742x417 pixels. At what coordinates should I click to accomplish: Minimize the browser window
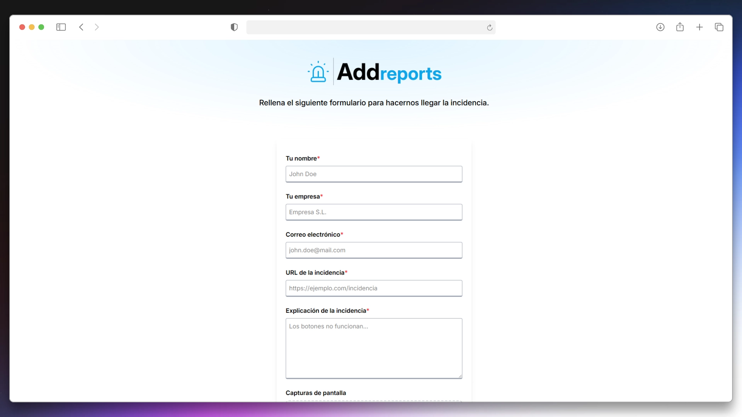[x=32, y=27]
